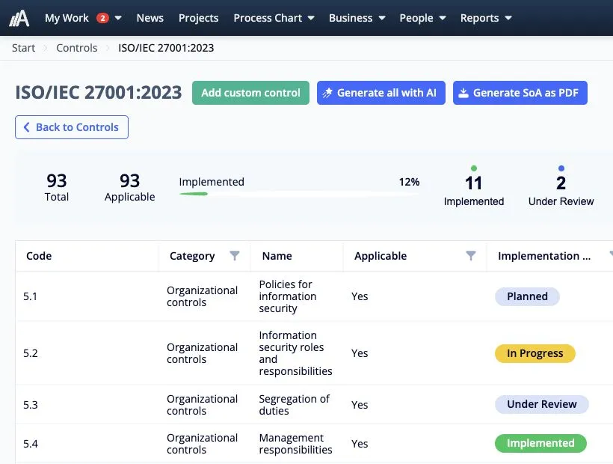Navigate to Start breadcrumb

point(23,48)
